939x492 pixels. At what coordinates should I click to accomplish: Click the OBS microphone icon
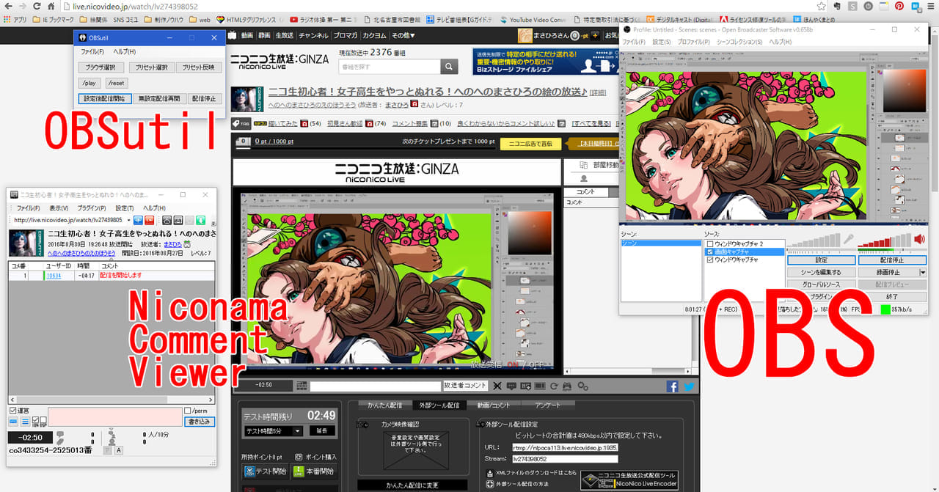pyautogui.click(x=848, y=239)
